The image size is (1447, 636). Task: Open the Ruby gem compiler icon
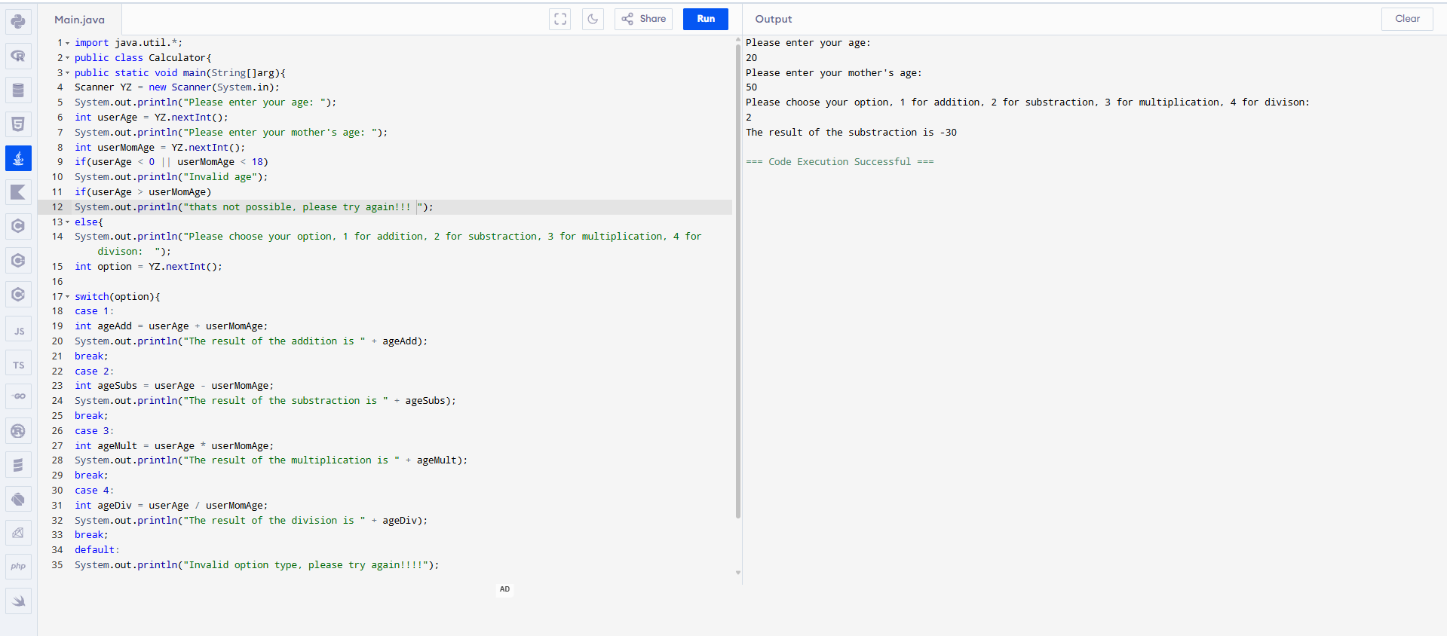[x=18, y=533]
